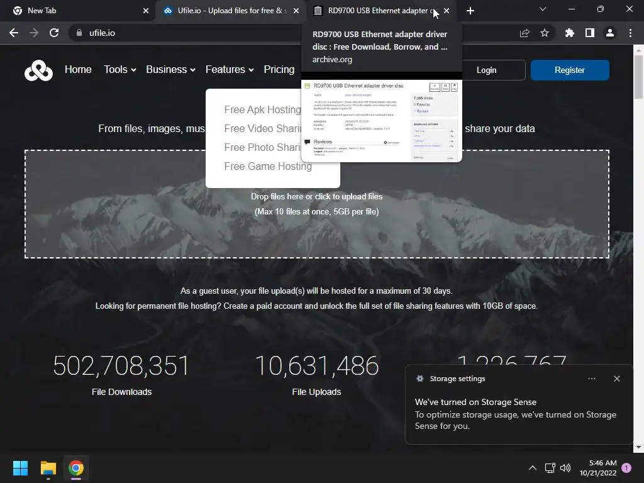This screenshot has width=644, height=483.
Task: Select Free Video Sharing menu entry
Action: tap(262, 128)
